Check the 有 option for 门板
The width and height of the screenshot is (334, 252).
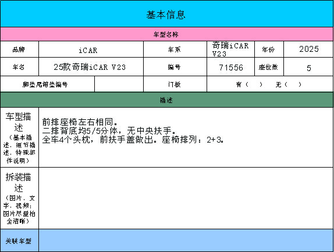pos(249,84)
